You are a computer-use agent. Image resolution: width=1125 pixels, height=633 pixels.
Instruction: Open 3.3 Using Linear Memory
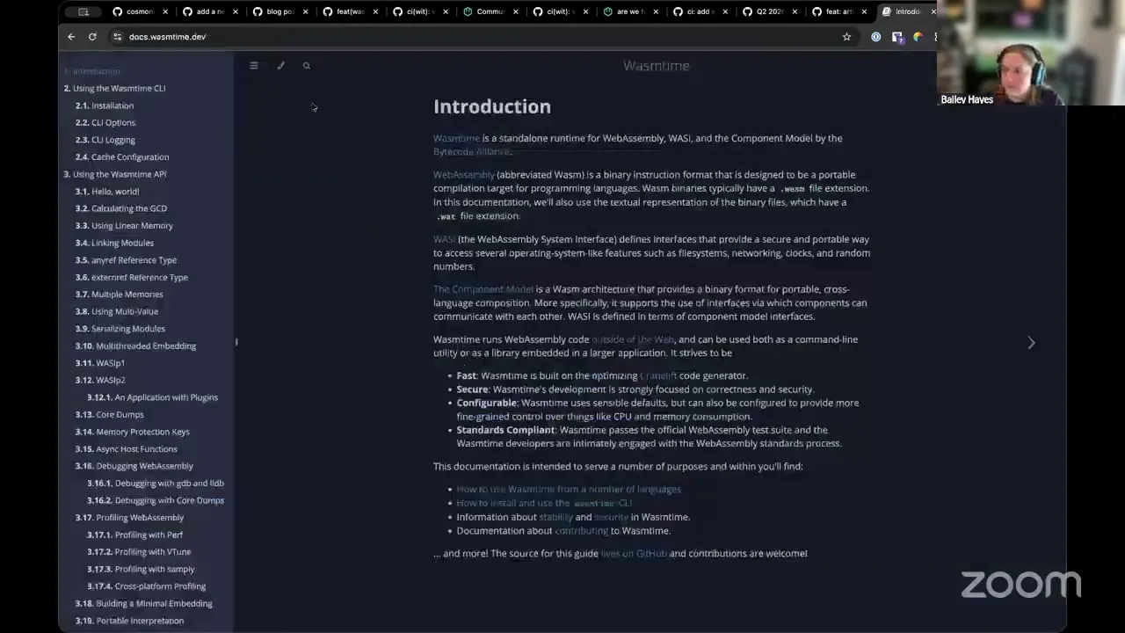click(124, 225)
